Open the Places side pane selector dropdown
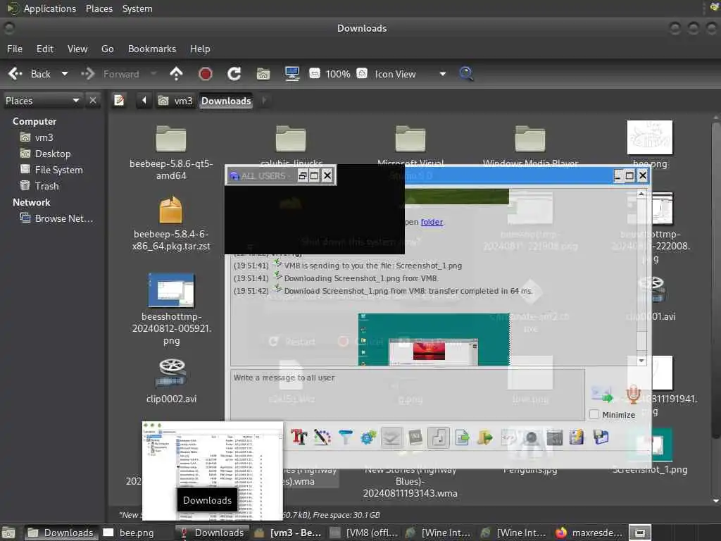The height and width of the screenshot is (541, 721). click(x=42, y=100)
